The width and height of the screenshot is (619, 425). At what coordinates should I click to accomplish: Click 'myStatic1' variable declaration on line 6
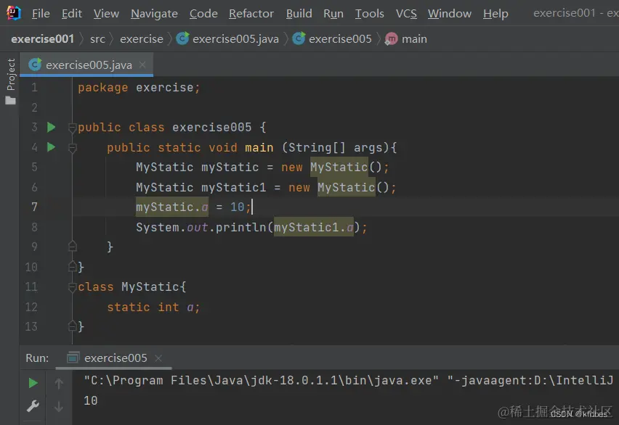click(234, 187)
